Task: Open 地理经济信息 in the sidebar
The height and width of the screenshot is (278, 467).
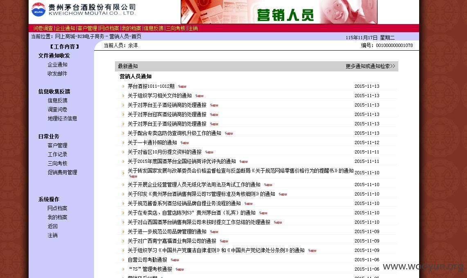Action: click(x=62, y=119)
